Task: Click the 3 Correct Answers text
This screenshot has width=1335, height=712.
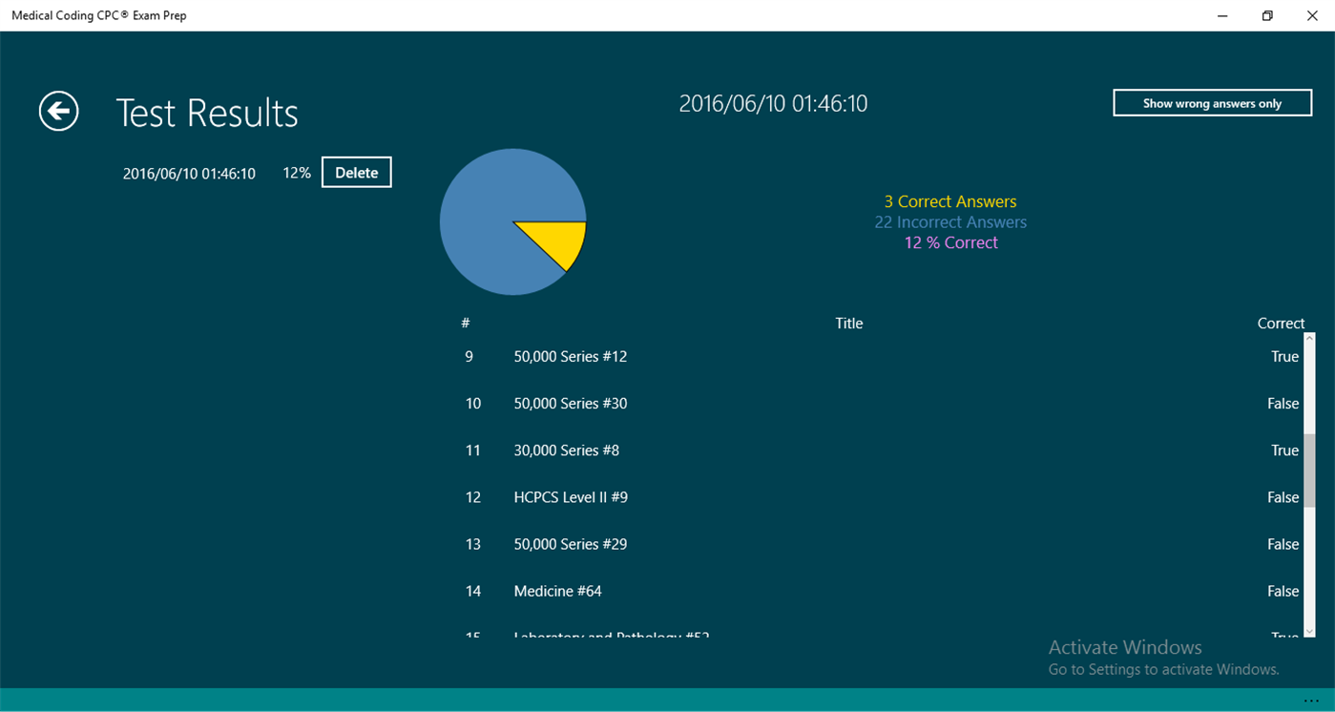Action: tap(950, 201)
